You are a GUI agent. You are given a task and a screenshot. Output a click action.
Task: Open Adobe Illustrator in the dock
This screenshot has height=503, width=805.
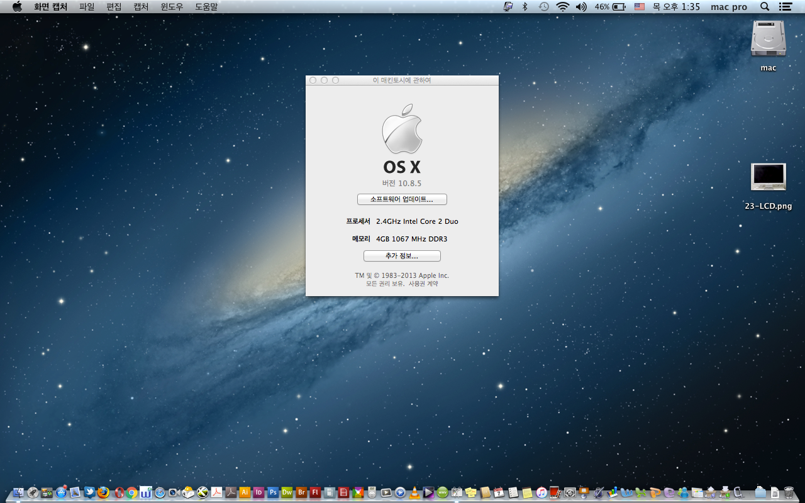tap(245, 492)
